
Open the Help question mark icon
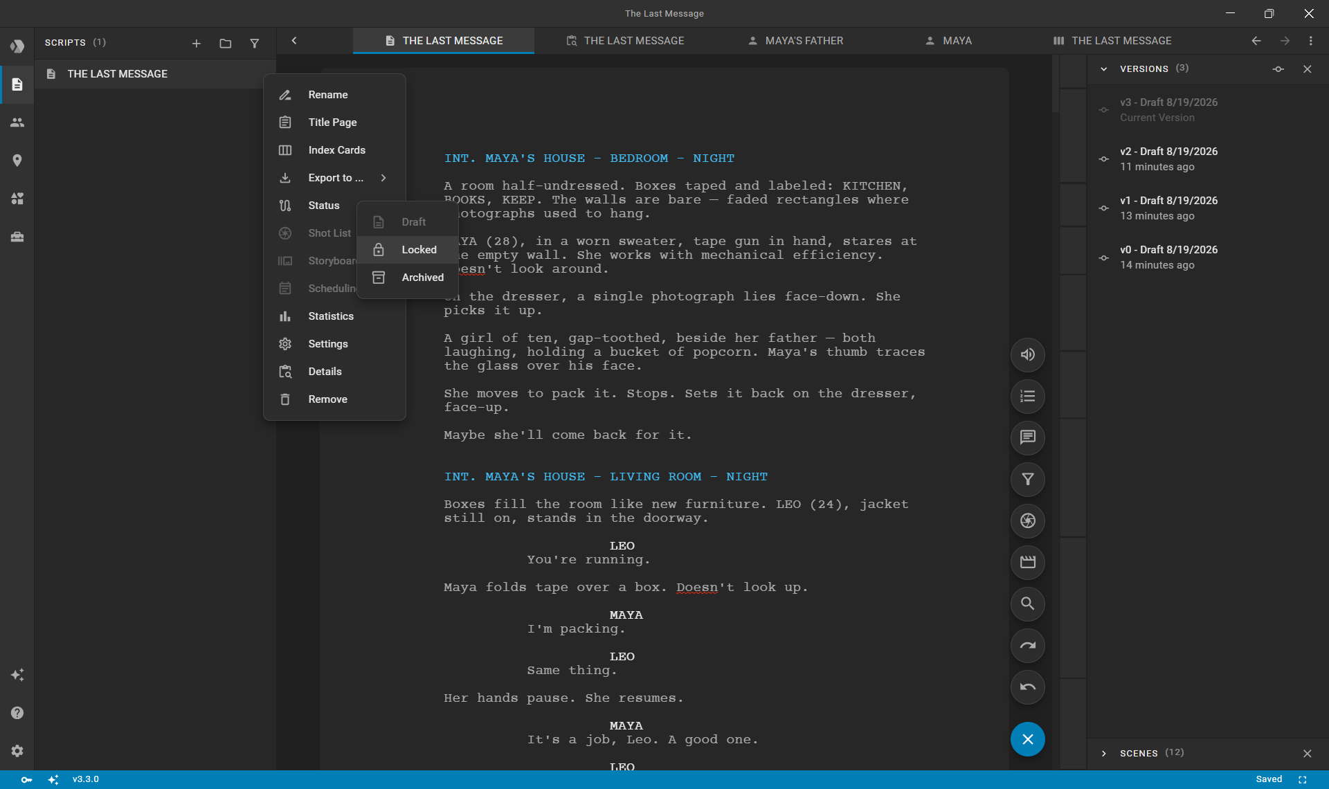pos(17,713)
